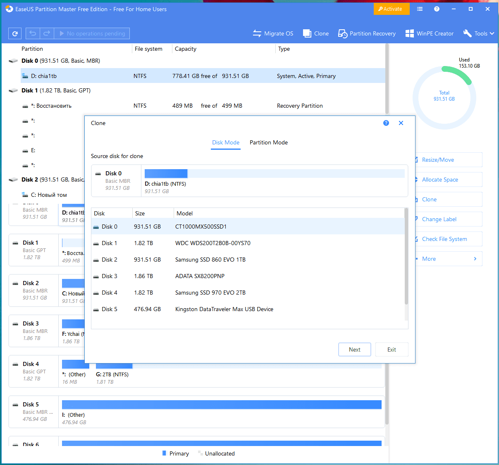
Task: Expand More options in side panel
Action: click(x=449, y=259)
